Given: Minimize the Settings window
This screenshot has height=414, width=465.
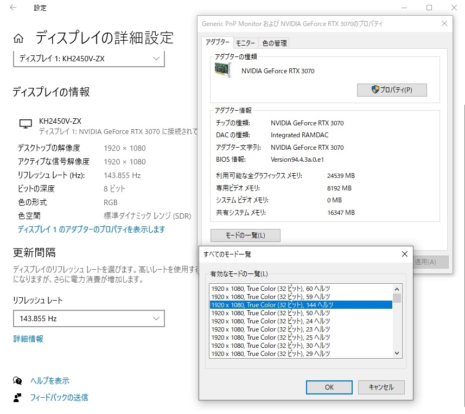Looking at the screenshot, I should tap(404, 8).
